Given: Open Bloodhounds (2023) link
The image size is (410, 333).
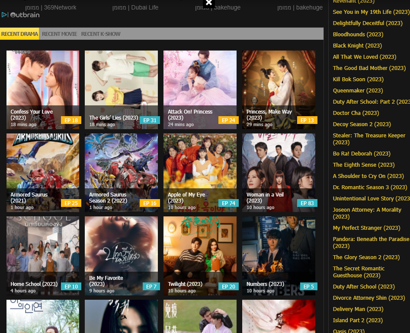Looking at the screenshot, I should (358, 35).
